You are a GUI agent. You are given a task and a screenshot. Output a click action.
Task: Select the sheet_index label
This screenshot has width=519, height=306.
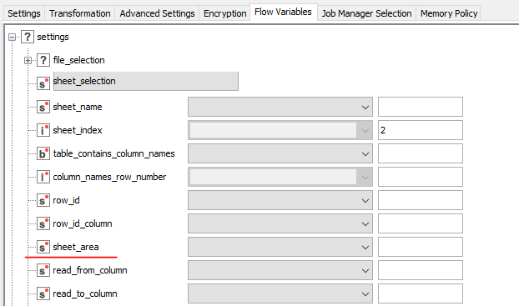[78, 130]
